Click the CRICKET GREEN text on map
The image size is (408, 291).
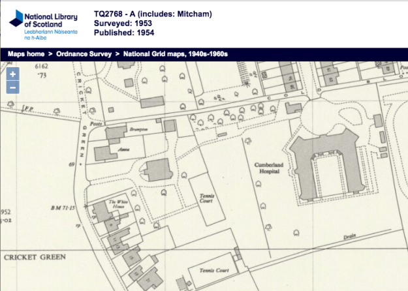pos(35,257)
